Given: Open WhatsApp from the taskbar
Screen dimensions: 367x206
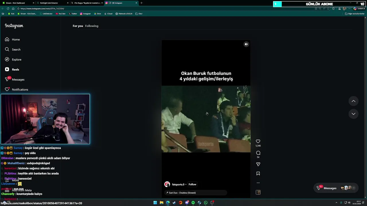Looking at the screenshot, I should [206, 203].
